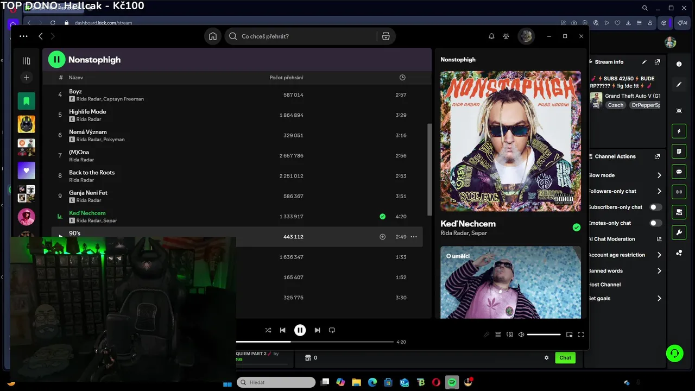695x391 pixels.
Task: Open Spotify Home via the house icon
Action: (213, 36)
